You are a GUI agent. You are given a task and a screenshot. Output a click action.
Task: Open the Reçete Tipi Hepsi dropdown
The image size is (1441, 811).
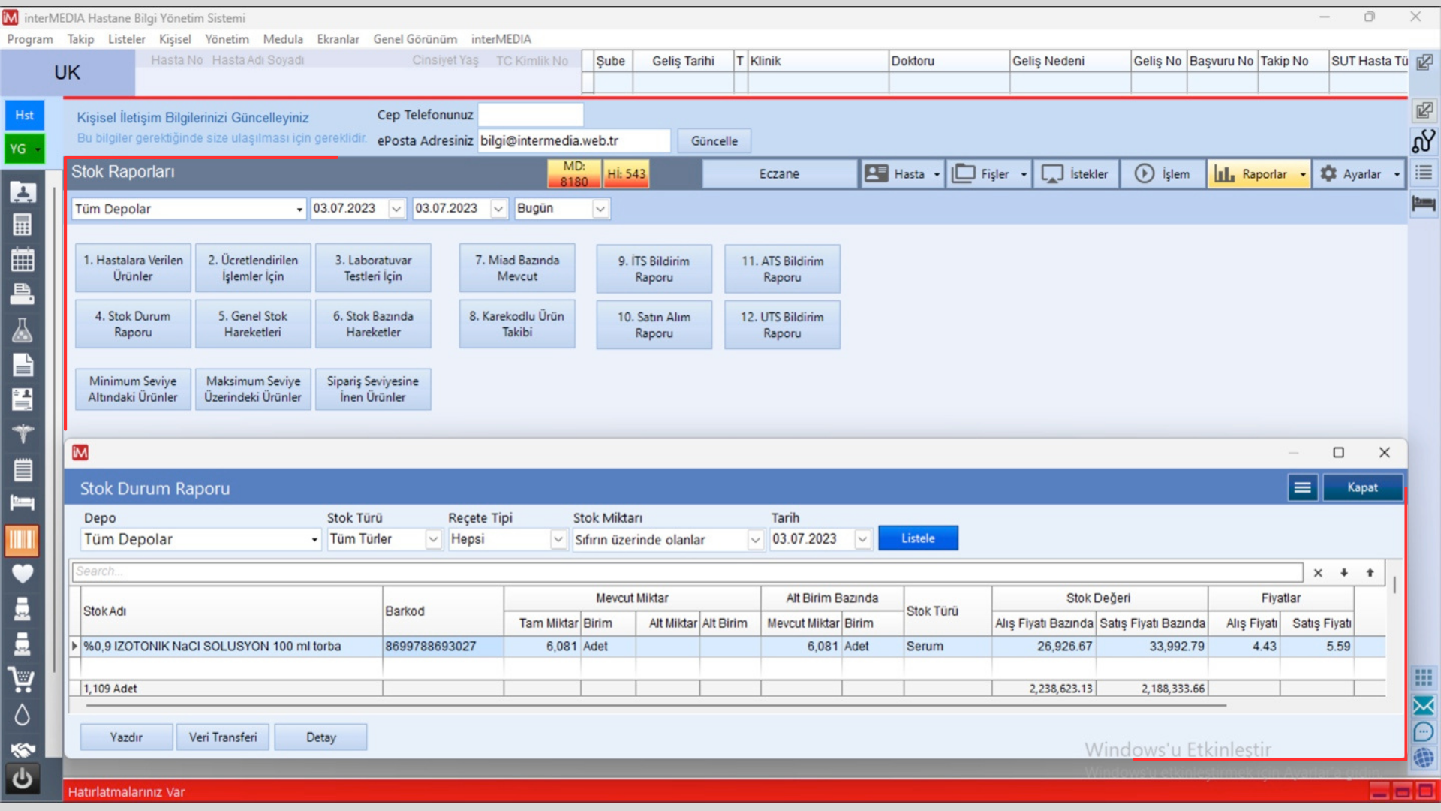[558, 539]
